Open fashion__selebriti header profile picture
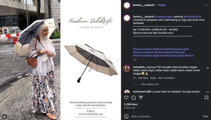 coord(127,5)
